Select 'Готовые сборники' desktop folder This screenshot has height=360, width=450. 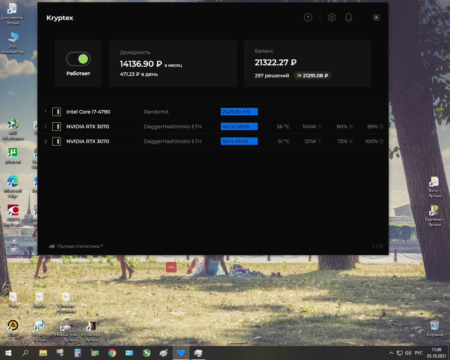(66, 303)
